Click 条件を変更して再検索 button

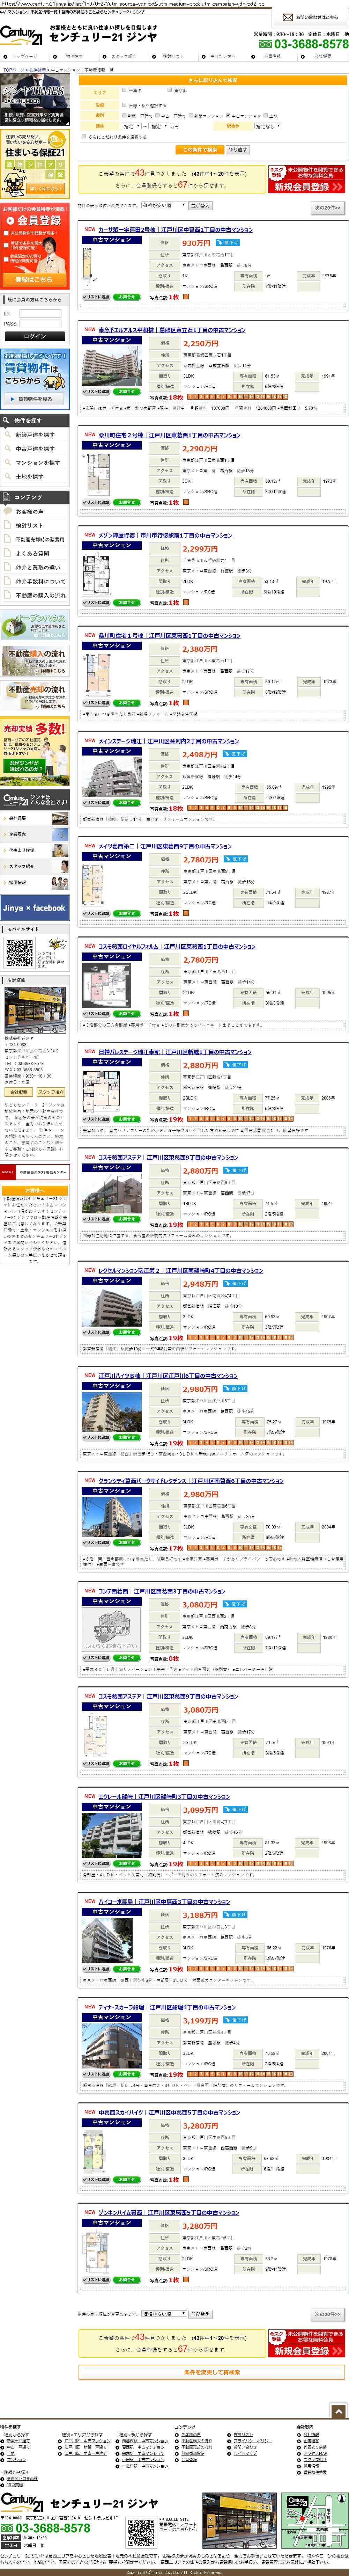click(x=211, y=2372)
